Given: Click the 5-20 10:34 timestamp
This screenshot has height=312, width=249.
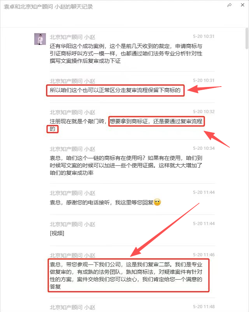Looking at the screenshot, I should 204,148.
